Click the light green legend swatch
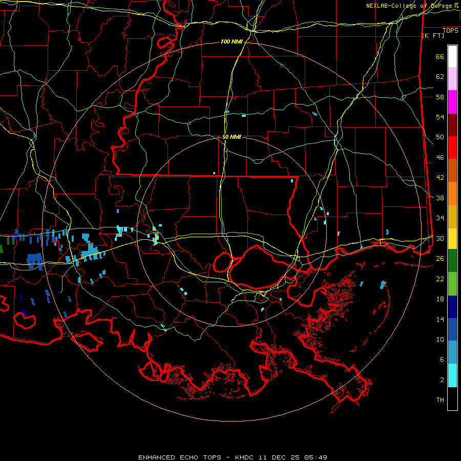The image size is (461, 461). click(x=452, y=284)
